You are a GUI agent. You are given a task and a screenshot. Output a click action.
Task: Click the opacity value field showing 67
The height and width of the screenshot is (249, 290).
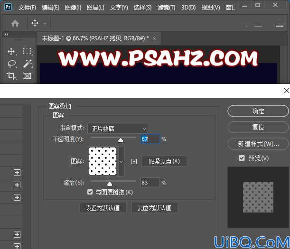[x=150, y=139]
